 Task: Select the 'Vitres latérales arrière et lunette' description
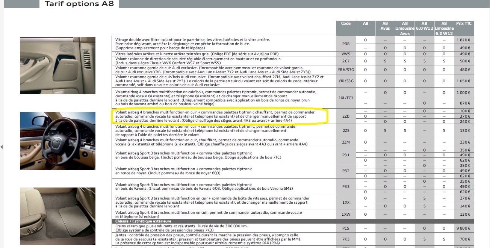[x=197, y=54]
